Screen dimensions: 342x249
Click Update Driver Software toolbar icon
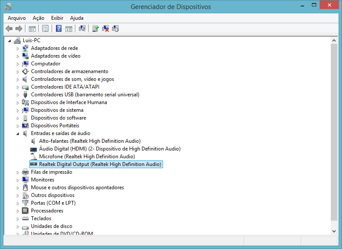[x=96, y=28]
